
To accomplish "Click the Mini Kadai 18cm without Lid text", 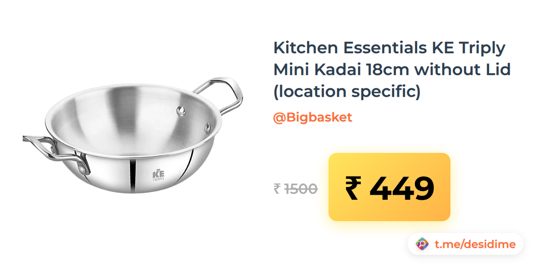I will click(x=392, y=70).
